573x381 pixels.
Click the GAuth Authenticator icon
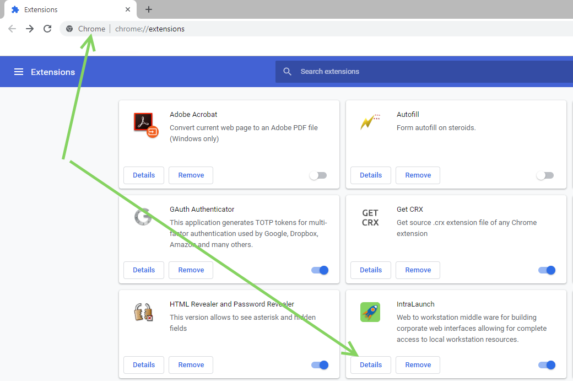pos(143,217)
